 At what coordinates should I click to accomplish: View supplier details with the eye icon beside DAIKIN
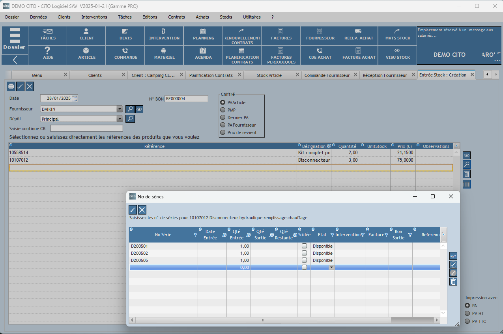click(x=139, y=109)
